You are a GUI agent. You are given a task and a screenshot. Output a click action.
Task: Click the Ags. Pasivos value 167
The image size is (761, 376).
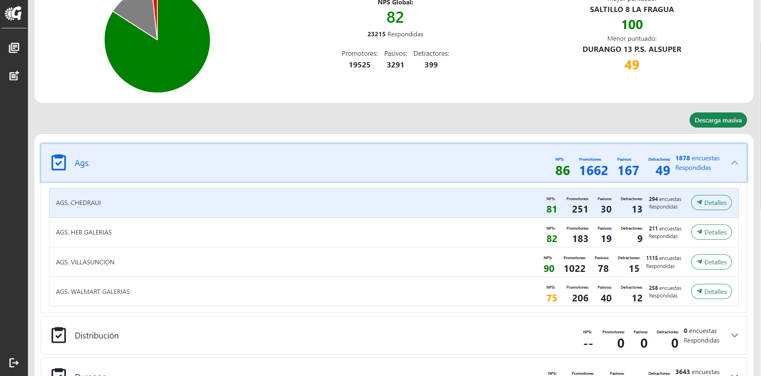click(x=628, y=171)
